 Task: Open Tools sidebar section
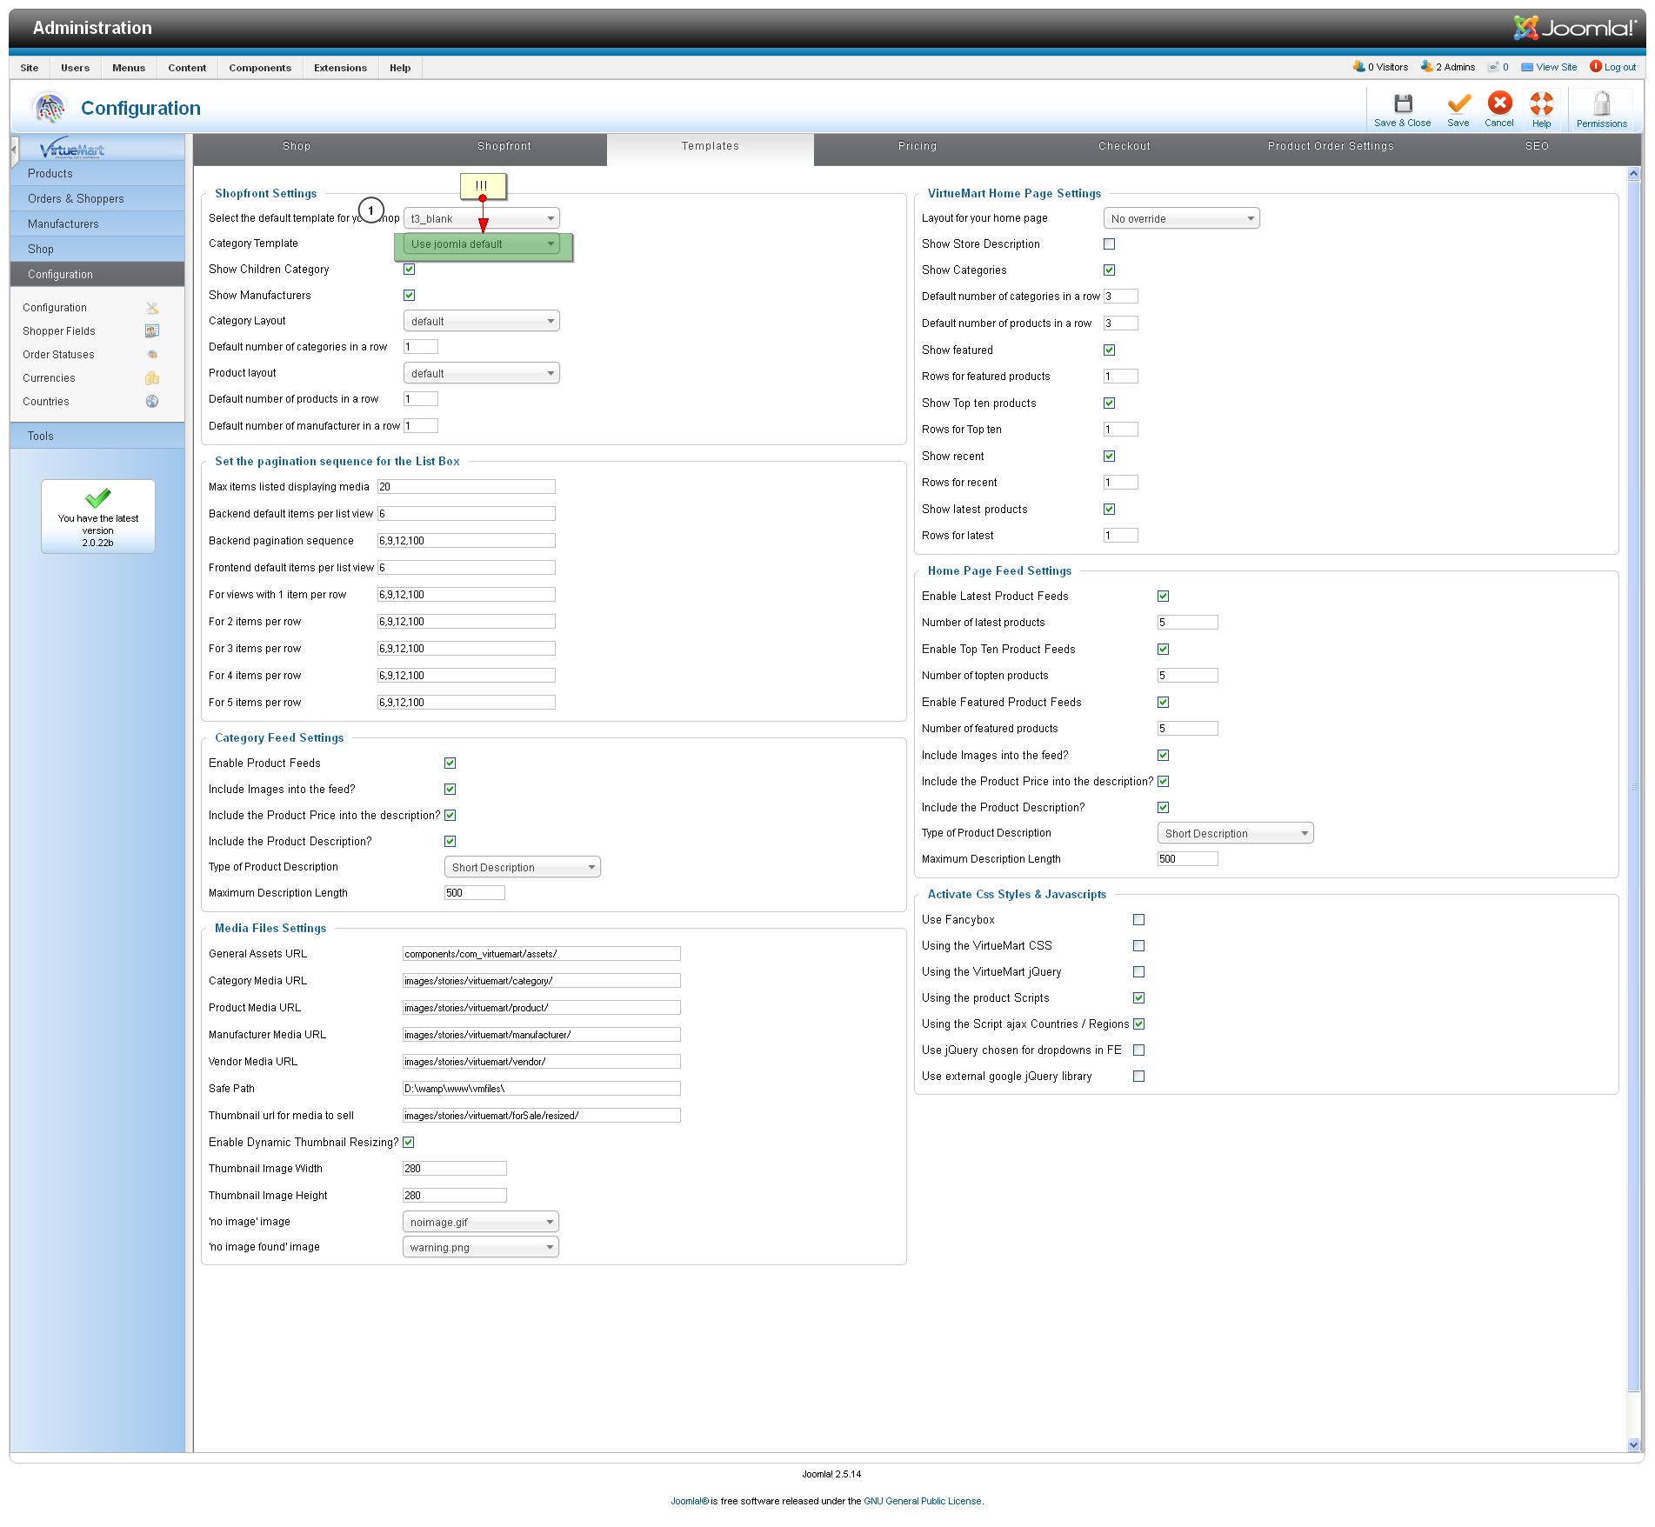(97, 437)
